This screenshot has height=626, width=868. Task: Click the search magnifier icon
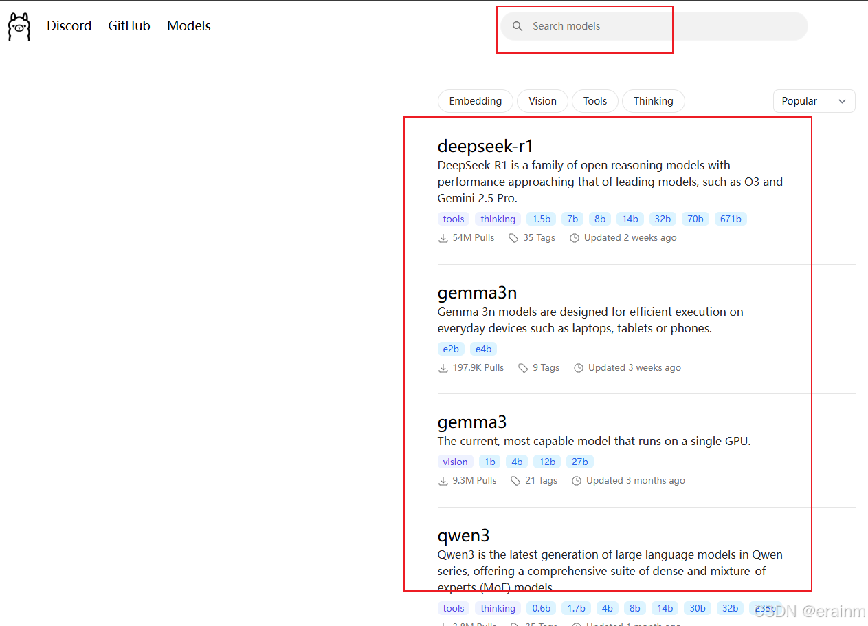(518, 26)
